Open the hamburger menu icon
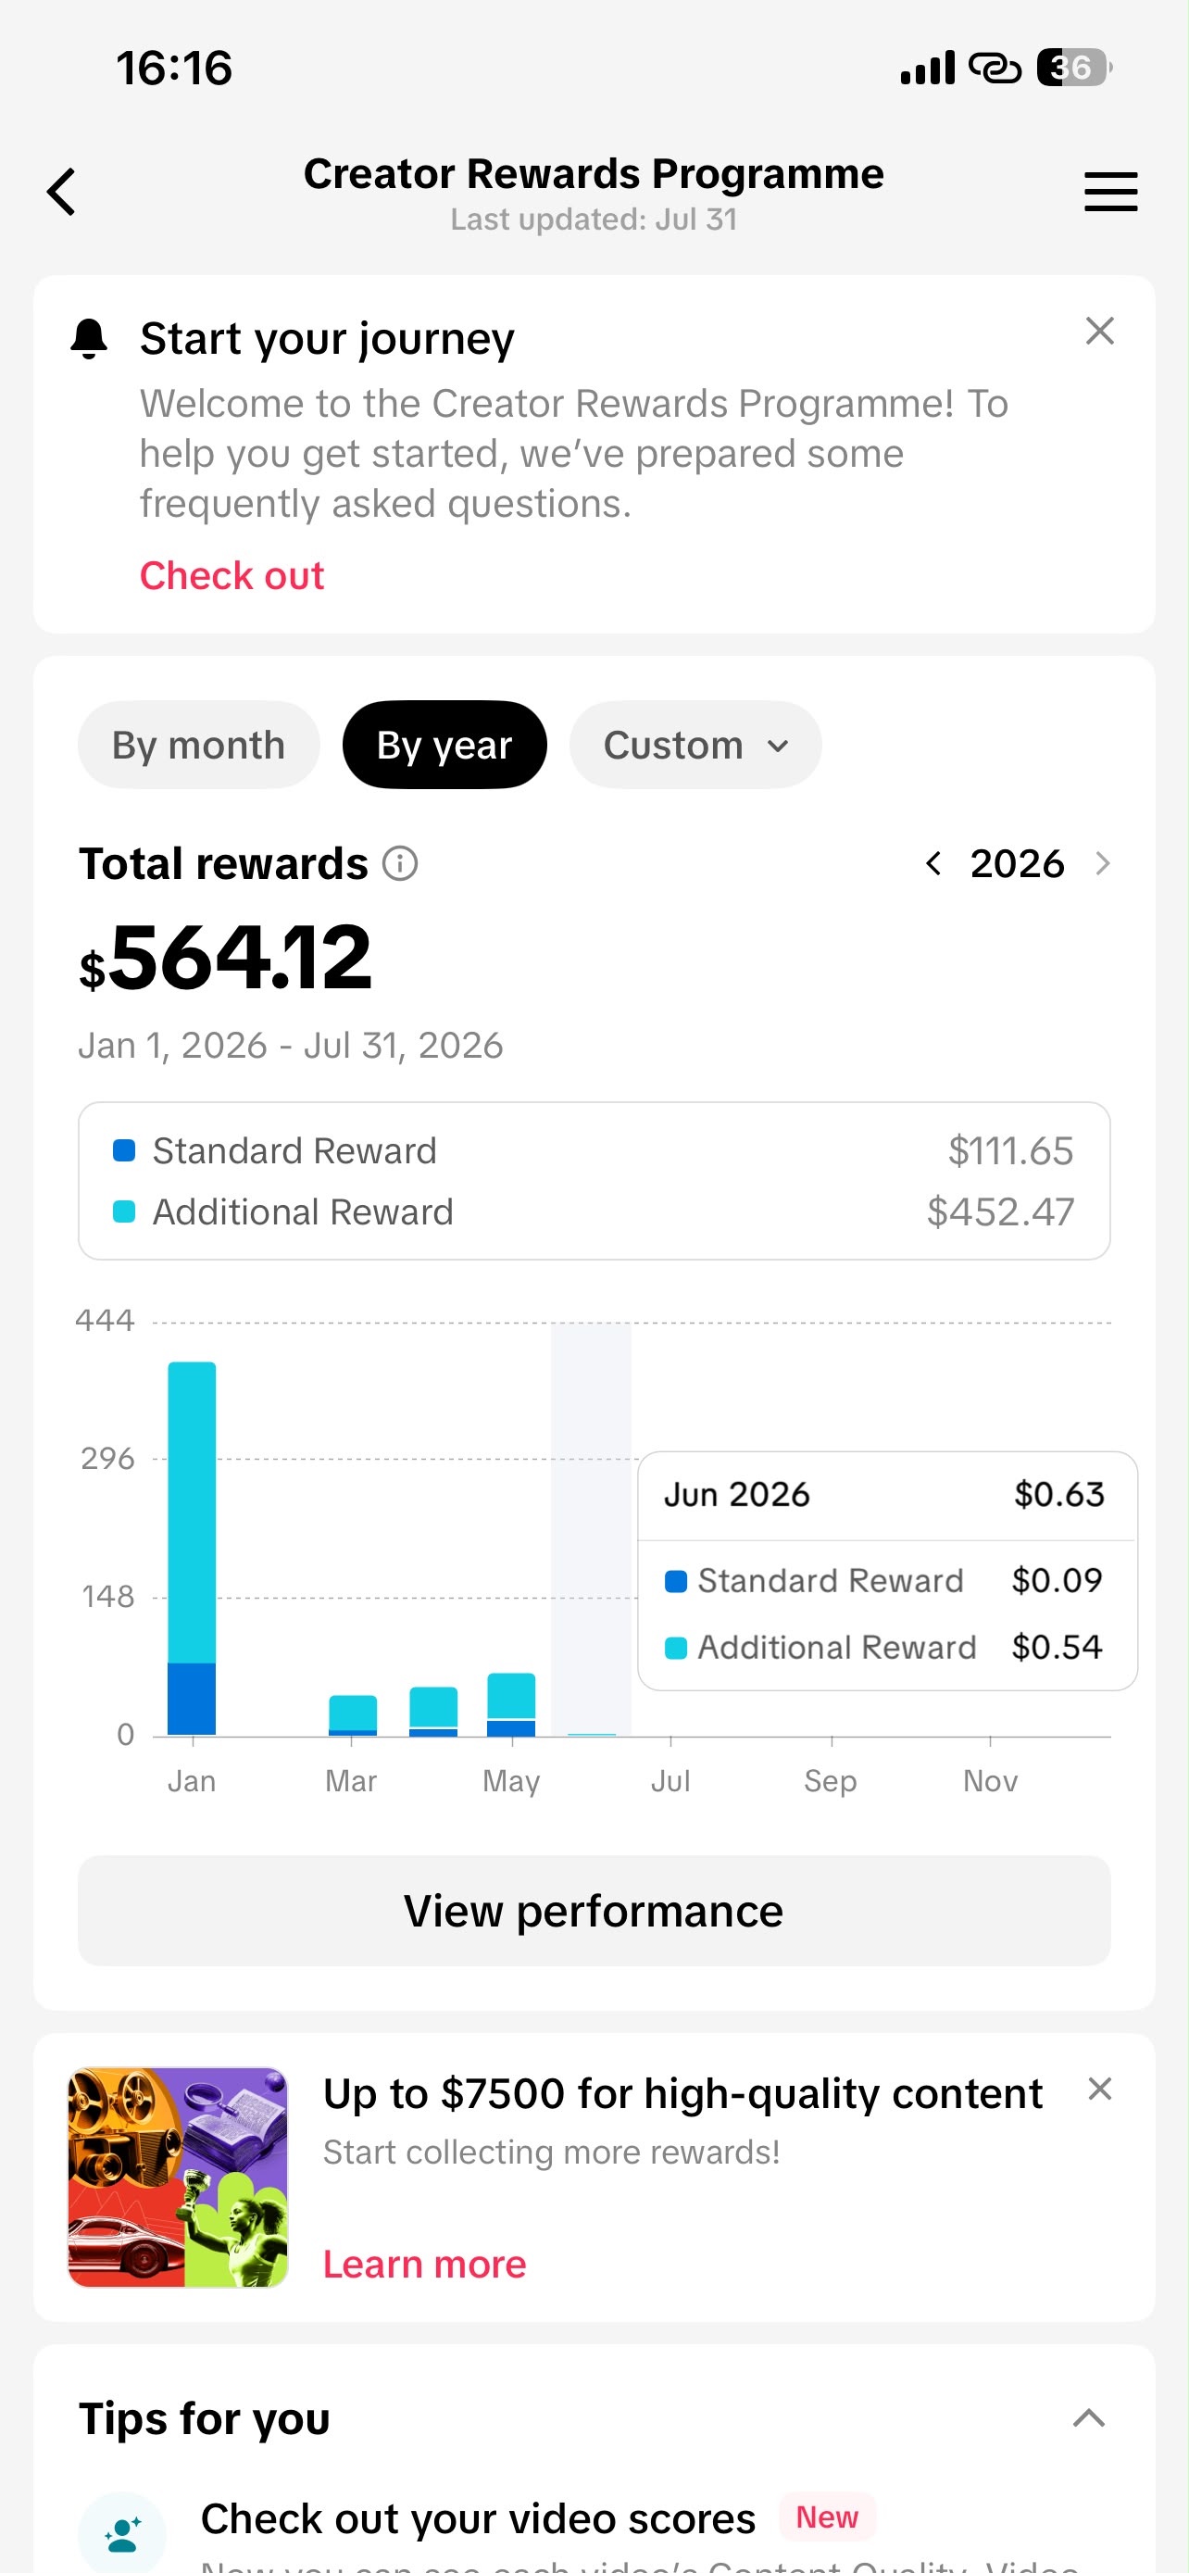 click(x=1110, y=192)
